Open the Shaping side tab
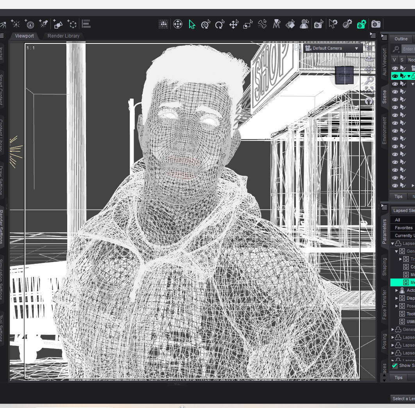This screenshot has height=408, width=415. click(x=384, y=266)
